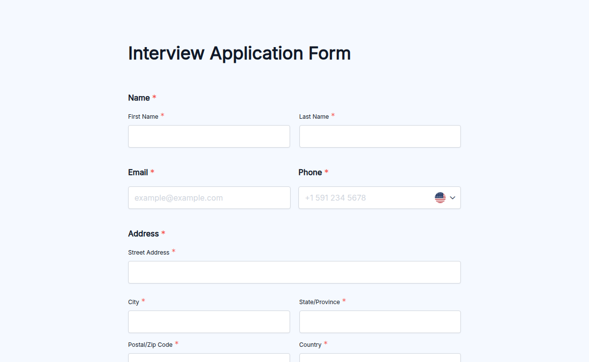Click into the First Name input field
Screen dimensions: 589x362
pos(209,136)
